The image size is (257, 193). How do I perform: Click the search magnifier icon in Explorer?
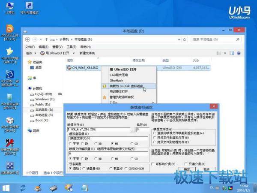click(238, 39)
